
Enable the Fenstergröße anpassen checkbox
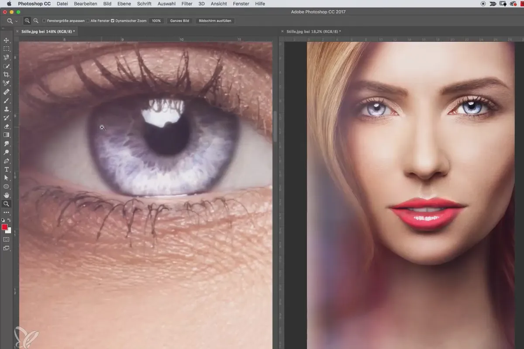click(45, 21)
